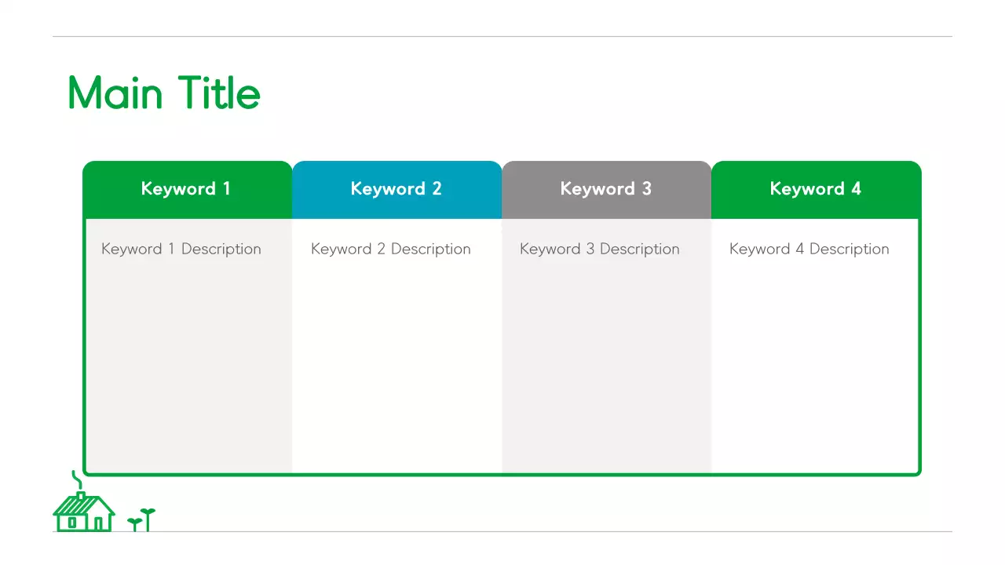Click the Keyword 3 Description text

coord(600,249)
